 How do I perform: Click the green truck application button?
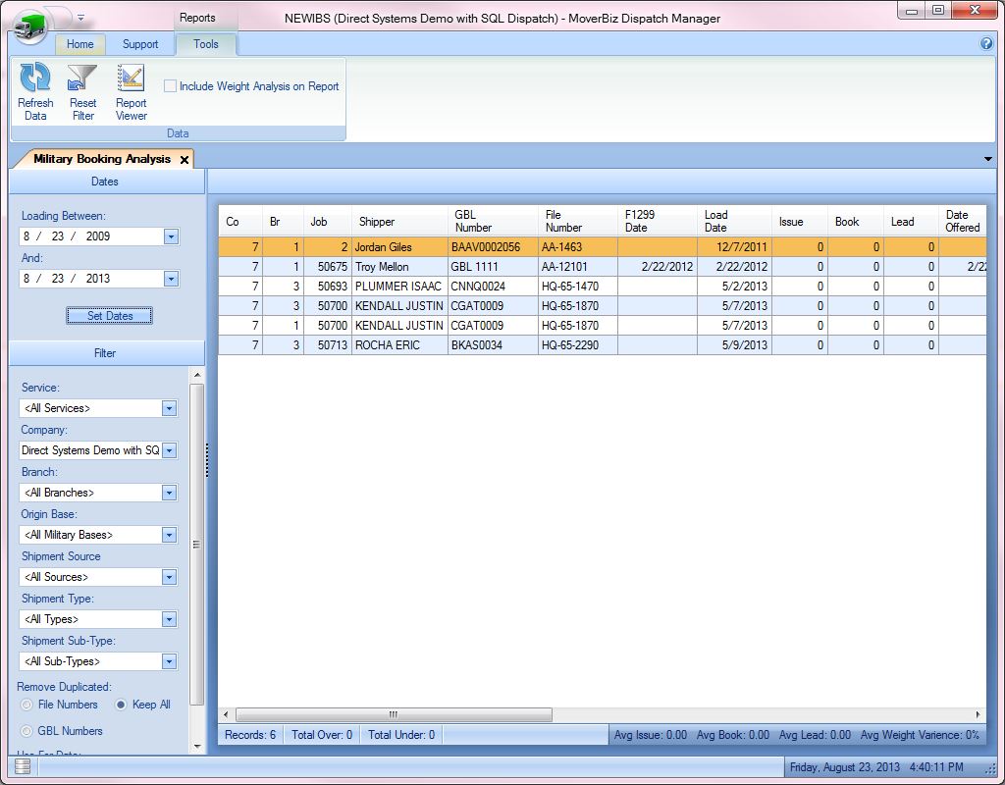pyautogui.click(x=30, y=26)
